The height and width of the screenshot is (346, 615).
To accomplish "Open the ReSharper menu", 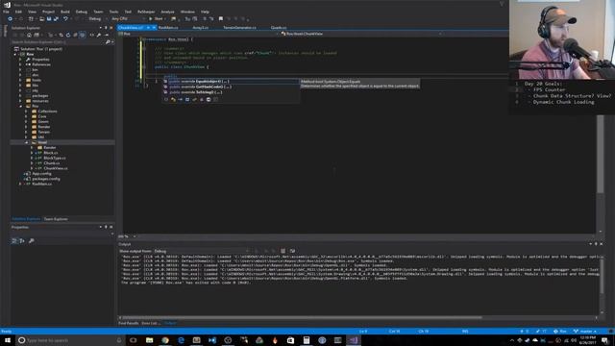I will coord(146,12).
